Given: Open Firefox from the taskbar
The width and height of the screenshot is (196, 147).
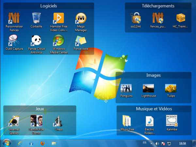Looking at the screenshot, I should [42, 143].
